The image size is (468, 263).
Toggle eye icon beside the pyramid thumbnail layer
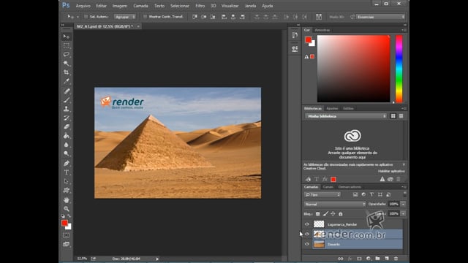(x=307, y=234)
